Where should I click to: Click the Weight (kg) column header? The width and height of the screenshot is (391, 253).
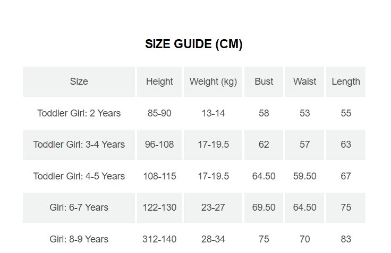pyautogui.click(x=213, y=82)
